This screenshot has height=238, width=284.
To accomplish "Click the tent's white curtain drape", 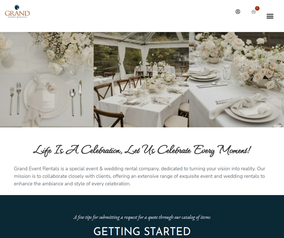I will [122, 60].
